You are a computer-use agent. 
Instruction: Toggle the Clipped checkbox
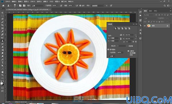[128, 51]
